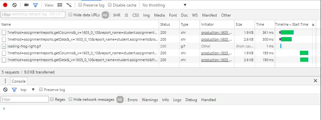The height and width of the screenshot is (120, 321).
Task: Switch to large request rows view icon
Action: [x=60, y=5]
